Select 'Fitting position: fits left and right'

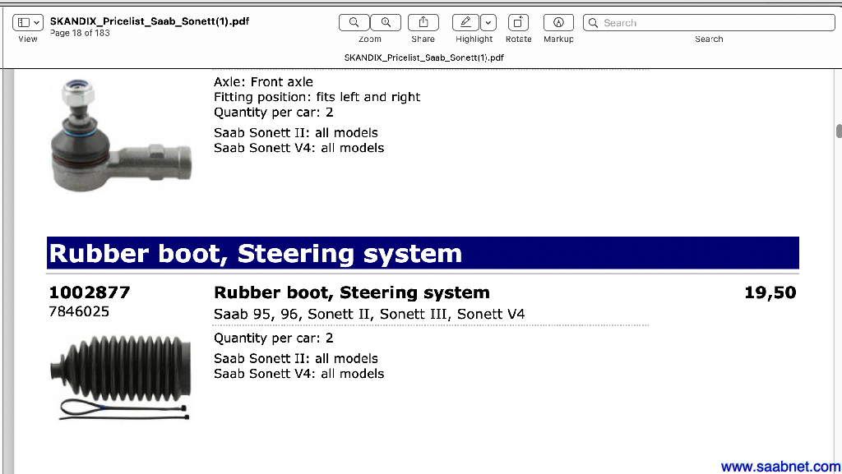pyautogui.click(x=317, y=97)
